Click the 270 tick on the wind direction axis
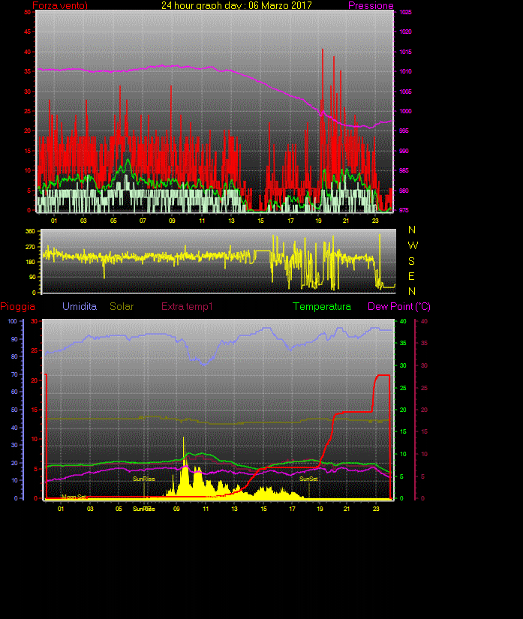523x619 pixels. [x=31, y=247]
